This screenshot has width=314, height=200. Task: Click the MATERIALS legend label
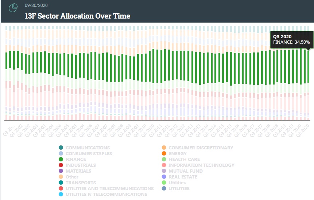78,171
